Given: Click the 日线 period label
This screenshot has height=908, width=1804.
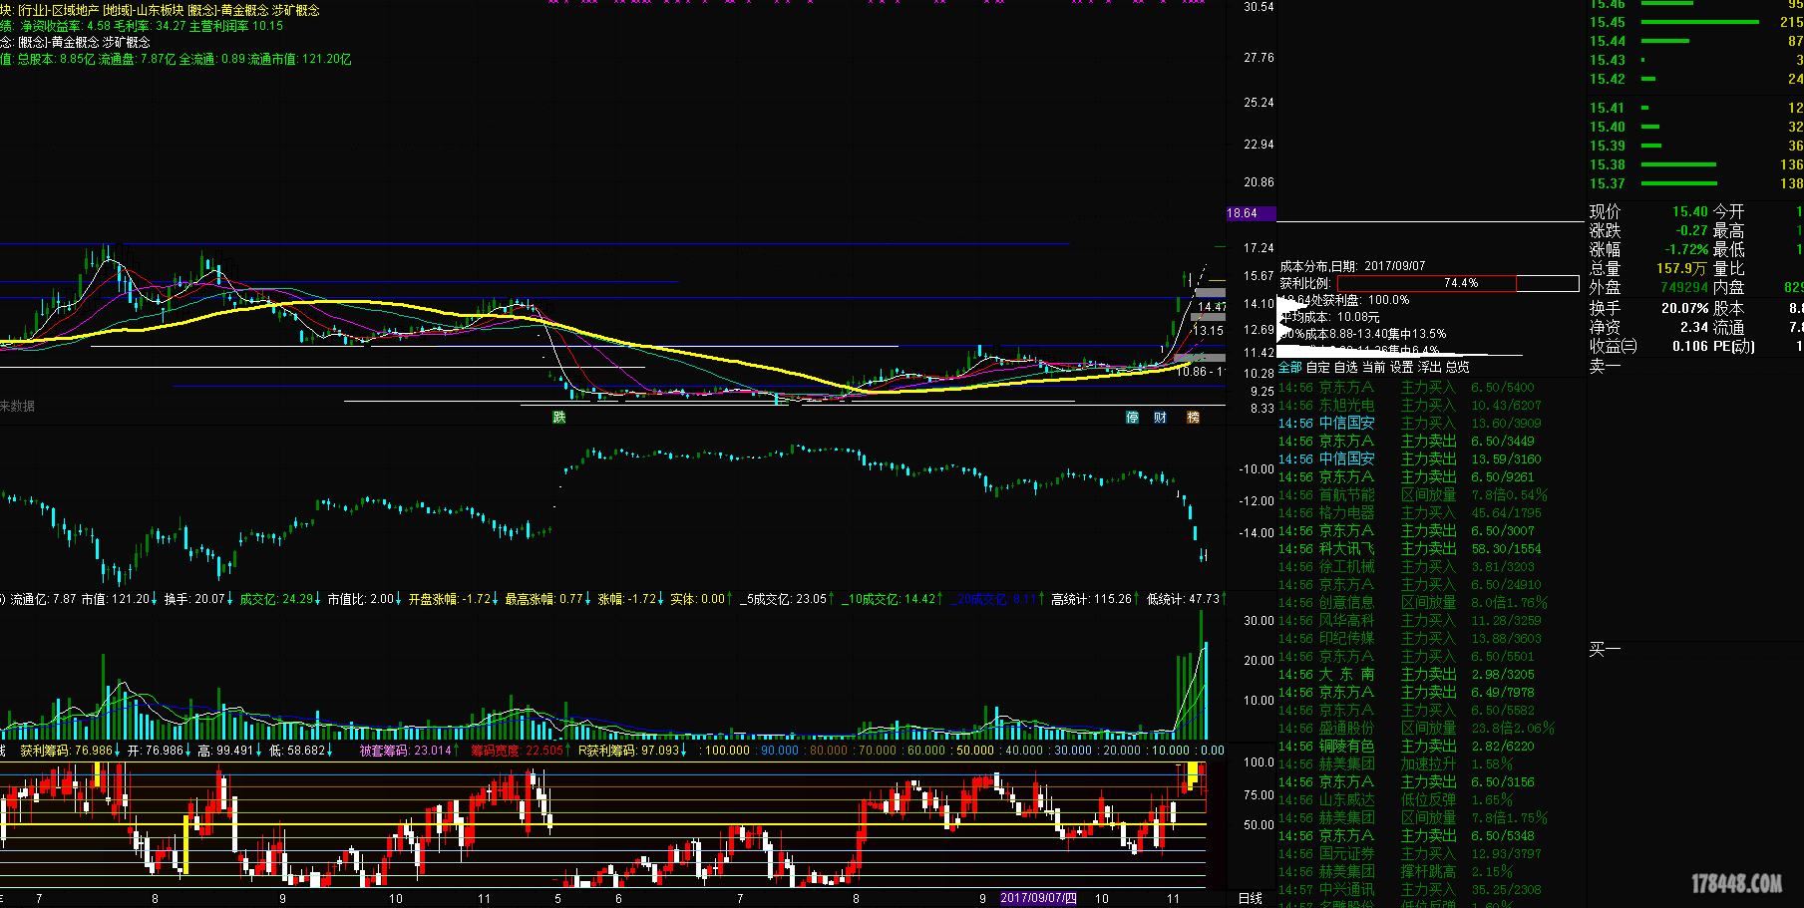Looking at the screenshot, I should tap(1251, 898).
